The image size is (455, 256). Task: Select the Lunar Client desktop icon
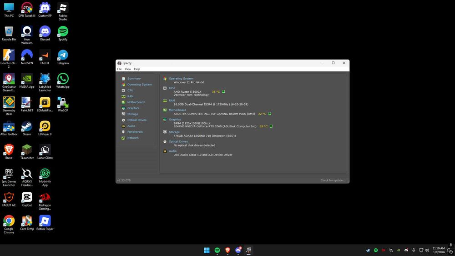pos(45,151)
